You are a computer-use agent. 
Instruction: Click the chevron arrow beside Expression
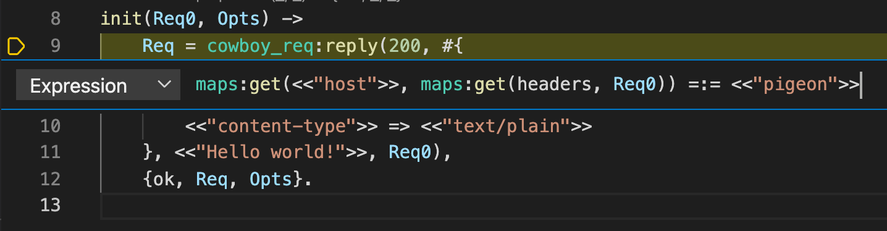click(164, 85)
